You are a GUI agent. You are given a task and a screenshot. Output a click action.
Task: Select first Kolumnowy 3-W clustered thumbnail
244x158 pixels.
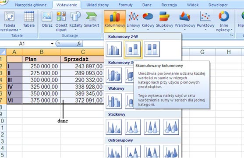point(114,75)
